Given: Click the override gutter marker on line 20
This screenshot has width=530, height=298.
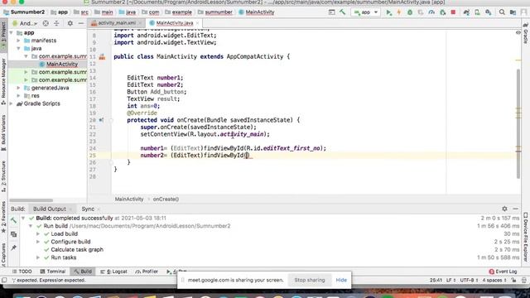Looking at the screenshot, I should pos(101,120).
